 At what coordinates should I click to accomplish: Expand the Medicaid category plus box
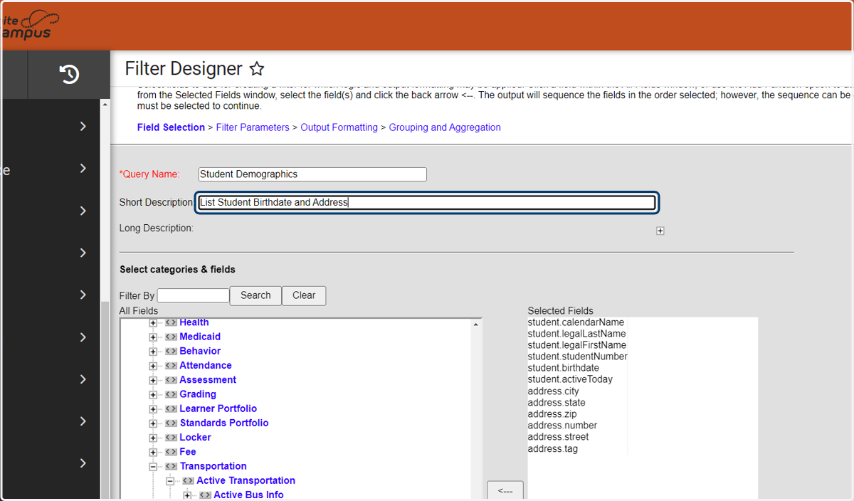tap(153, 337)
